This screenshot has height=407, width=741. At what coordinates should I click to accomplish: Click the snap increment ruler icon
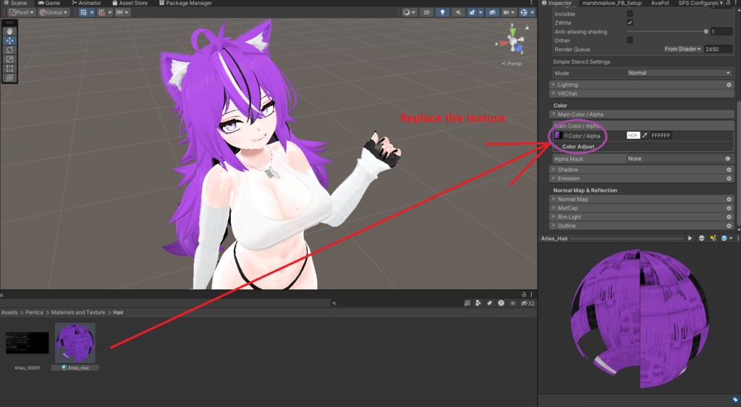(119, 12)
